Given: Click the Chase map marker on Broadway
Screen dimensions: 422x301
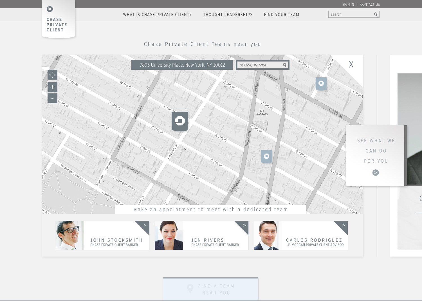Looking at the screenshot, I should [266, 156].
